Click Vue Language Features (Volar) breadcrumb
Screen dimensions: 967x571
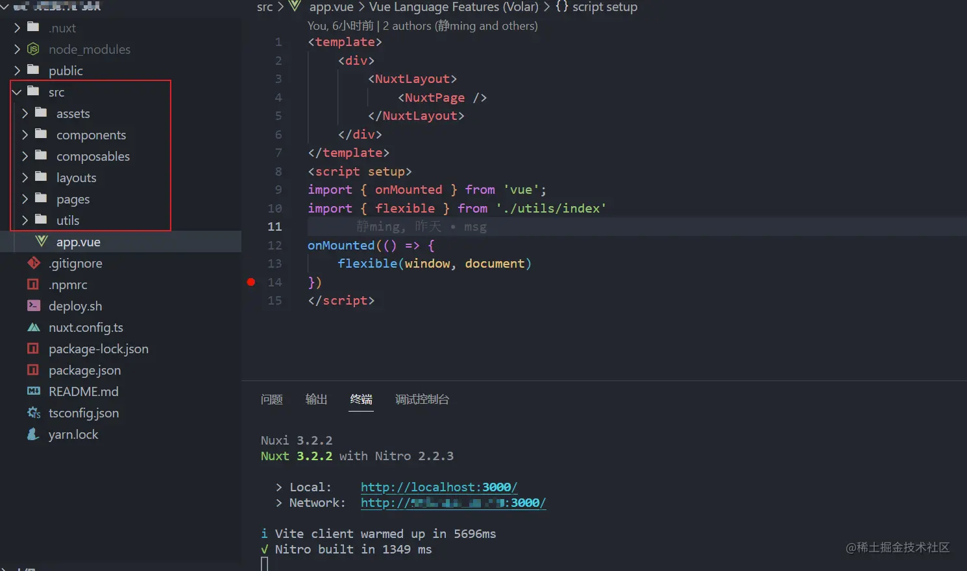point(454,6)
